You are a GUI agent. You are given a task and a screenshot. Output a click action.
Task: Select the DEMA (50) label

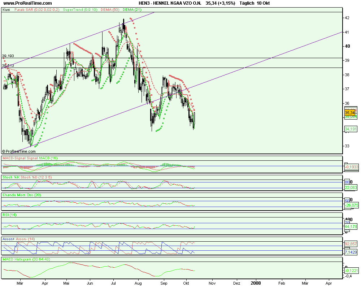click(x=110, y=10)
